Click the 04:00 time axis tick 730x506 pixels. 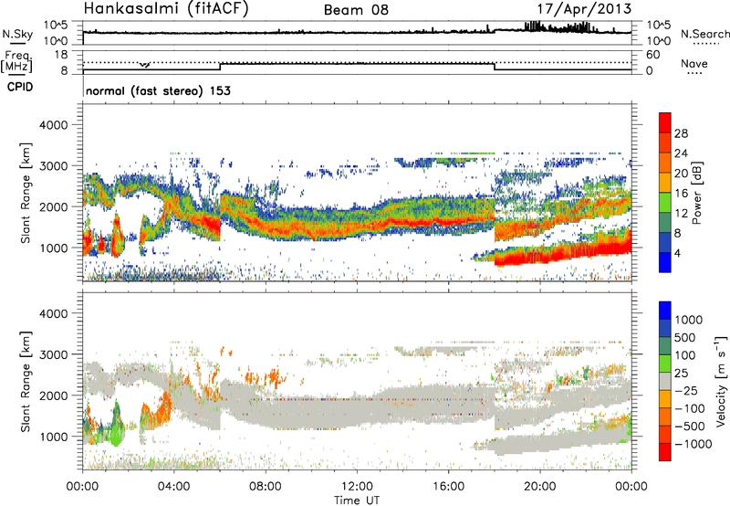174,487
